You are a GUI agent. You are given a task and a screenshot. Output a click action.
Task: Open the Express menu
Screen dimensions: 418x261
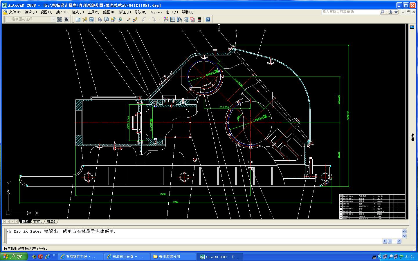156,12
